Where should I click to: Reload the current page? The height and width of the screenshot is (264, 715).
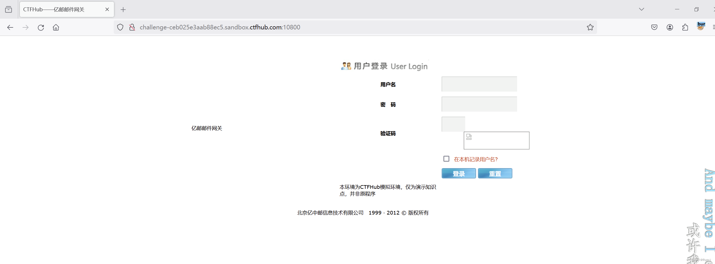point(41,27)
